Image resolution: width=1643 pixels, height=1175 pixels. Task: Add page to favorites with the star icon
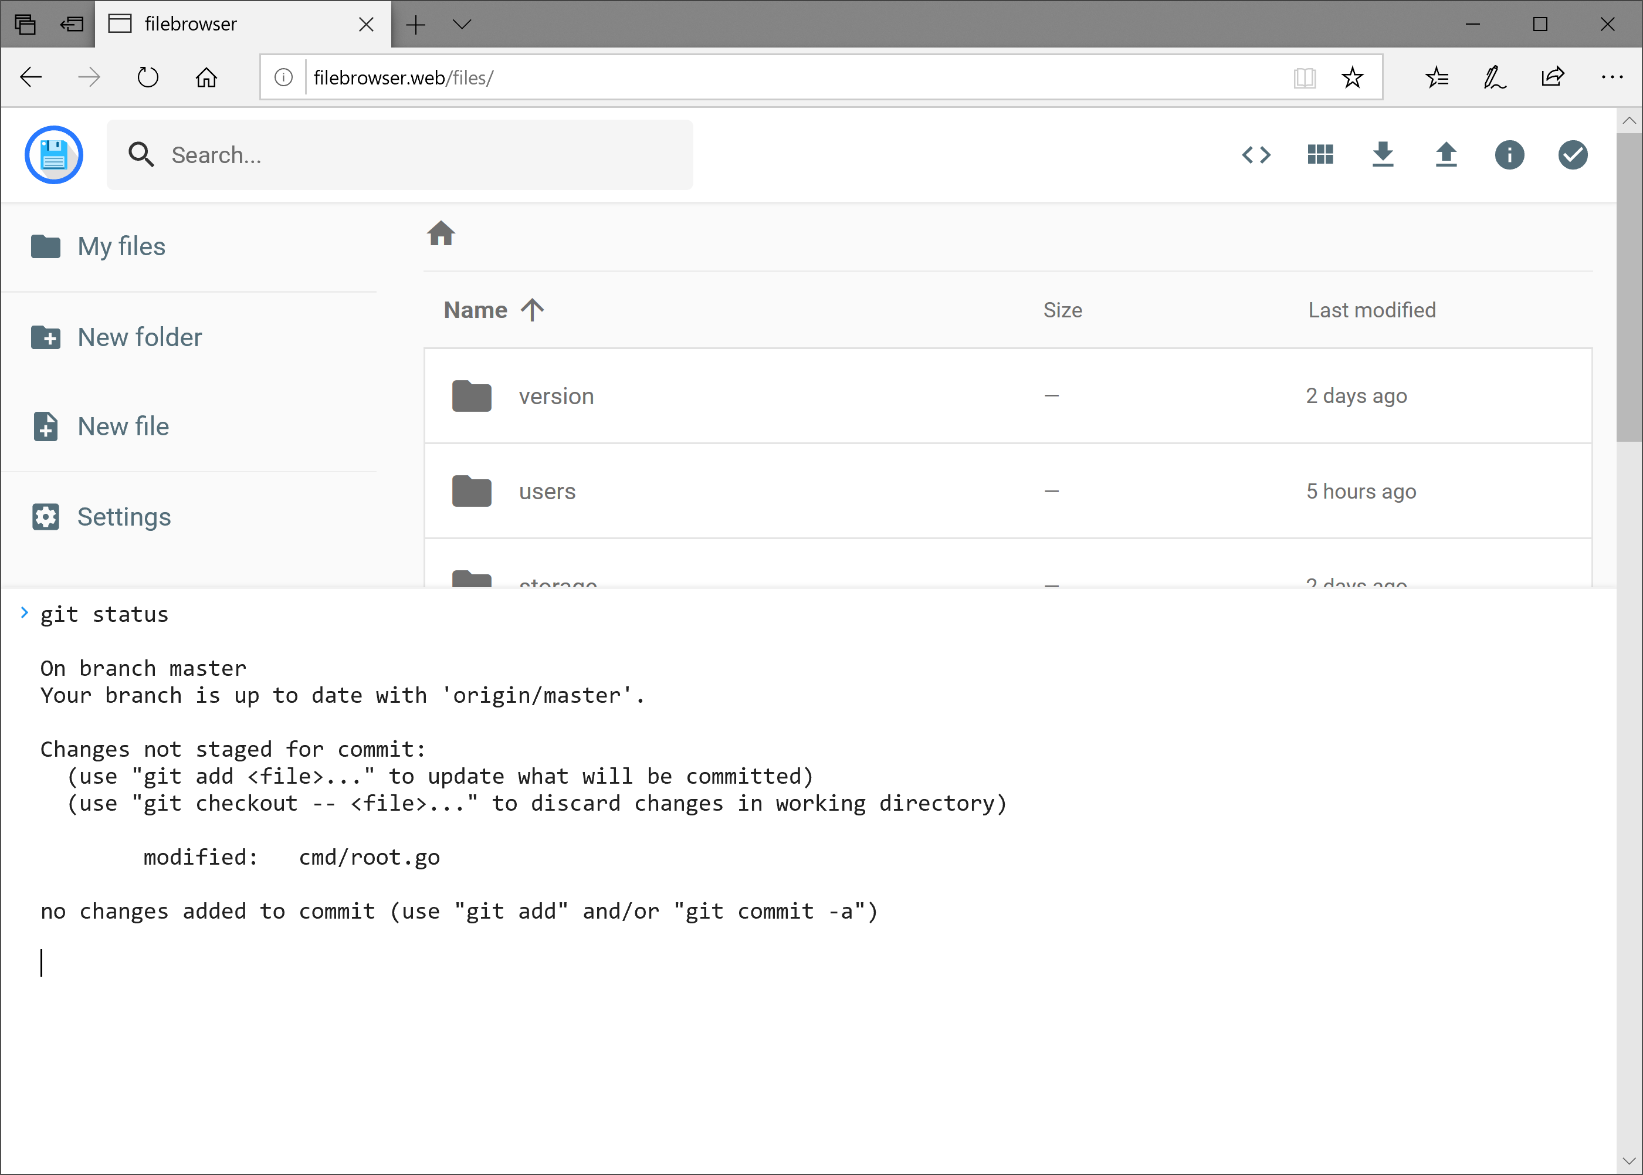(1351, 77)
